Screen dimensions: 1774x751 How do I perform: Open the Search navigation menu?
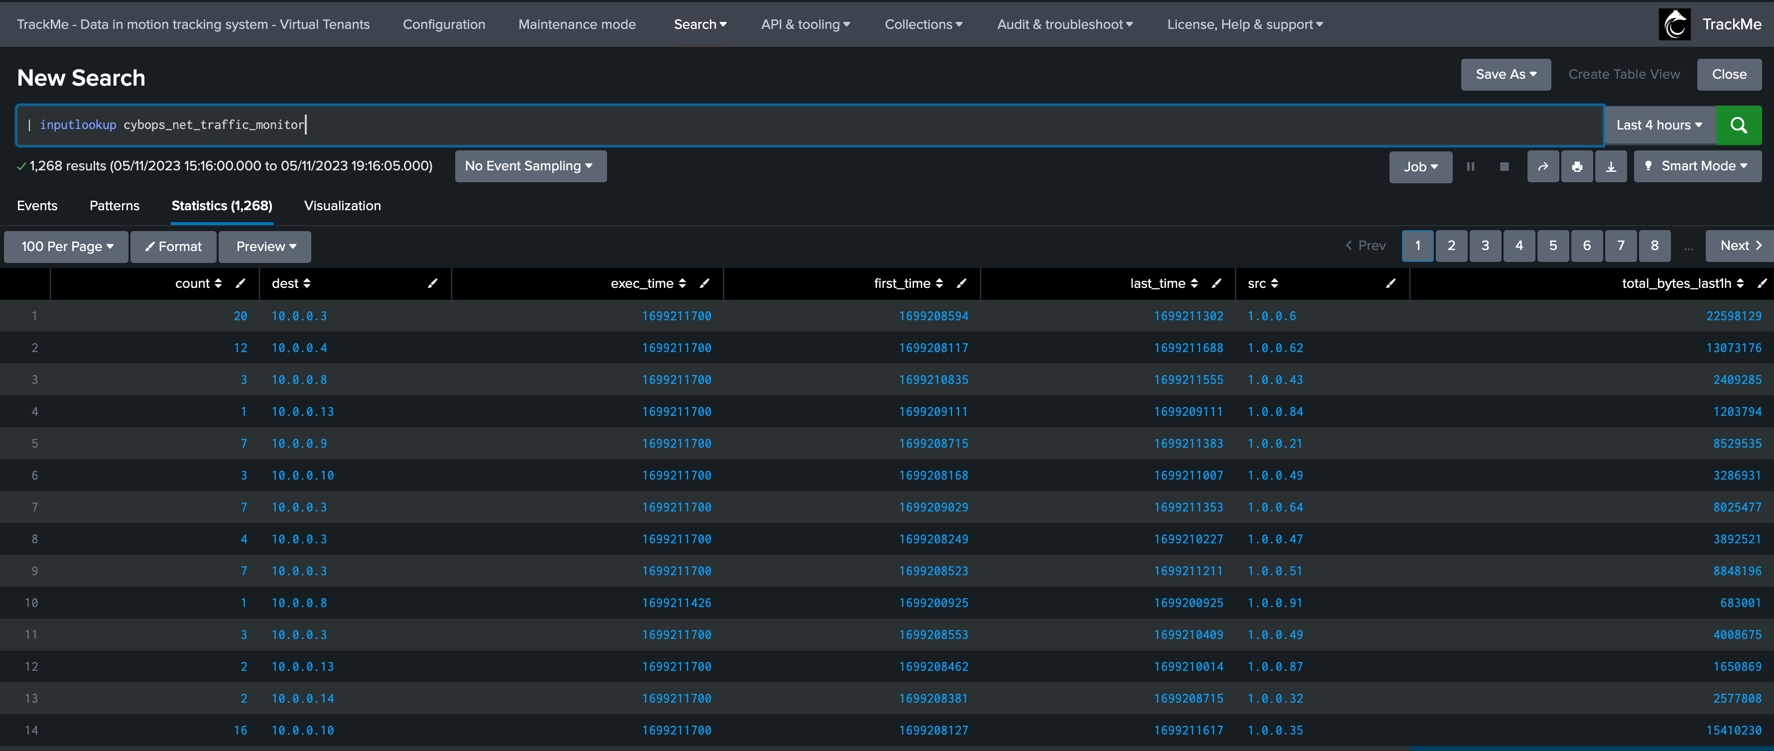click(x=700, y=24)
